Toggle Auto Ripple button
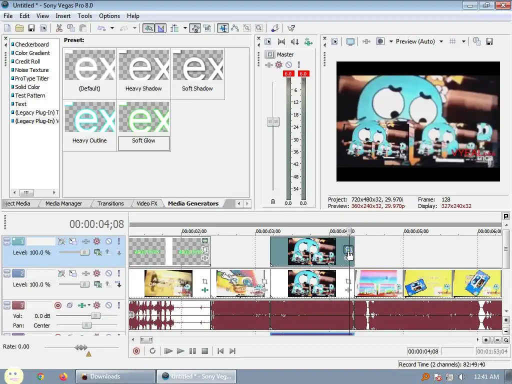Viewport: 512px width, 384px height. (x=174, y=28)
